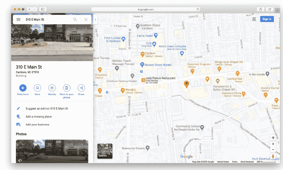283x170 pixels.
Task: Click the Wendy's restaurant pin
Action: coord(122,91)
